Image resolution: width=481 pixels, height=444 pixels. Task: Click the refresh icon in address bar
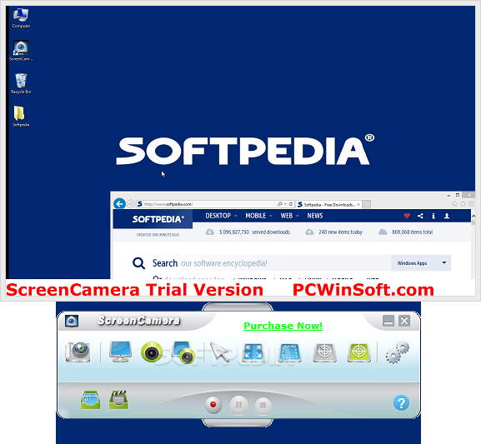click(291, 204)
